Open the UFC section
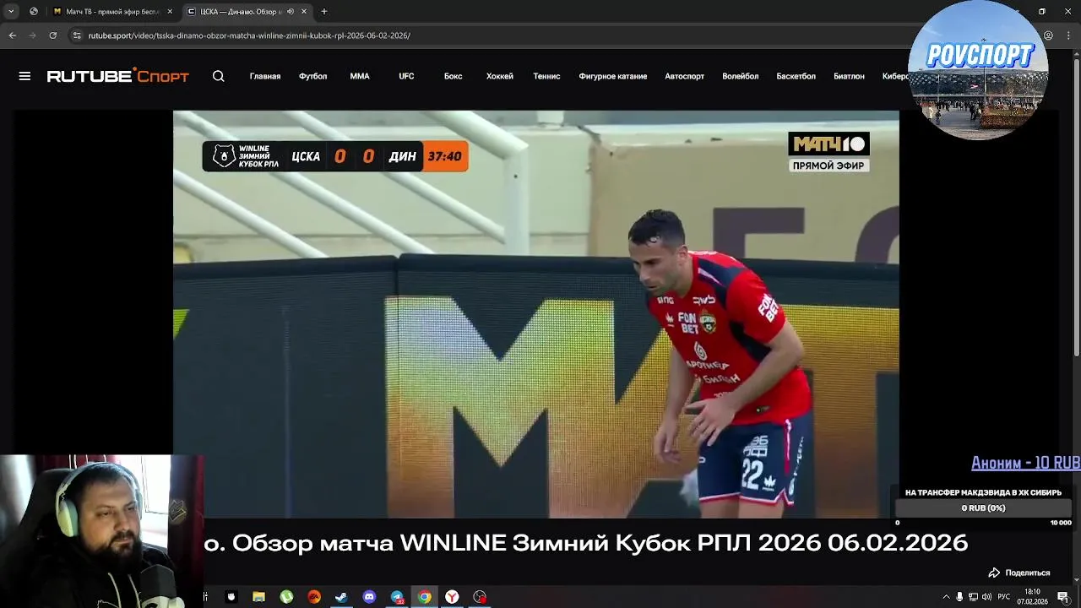The width and height of the screenshot is (1081, 608). 406,76
